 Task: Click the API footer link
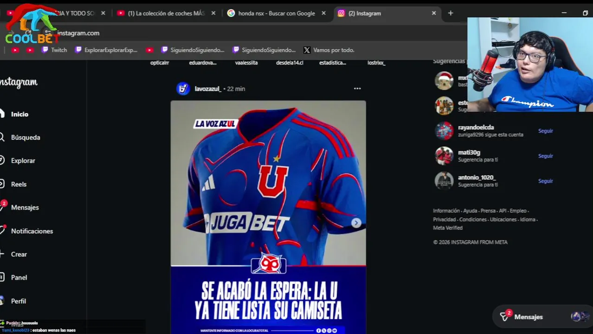[x=503, y=211]
